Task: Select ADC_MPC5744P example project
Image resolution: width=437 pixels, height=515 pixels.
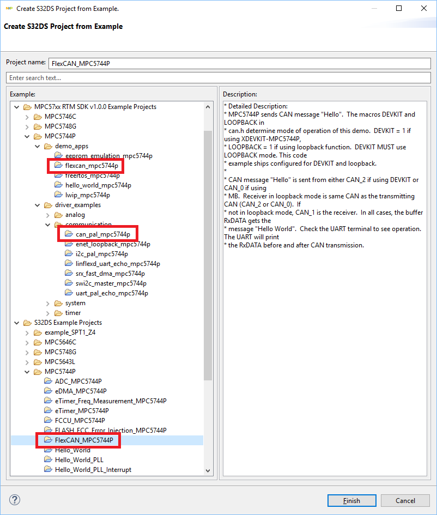Action: click(78, 381)
